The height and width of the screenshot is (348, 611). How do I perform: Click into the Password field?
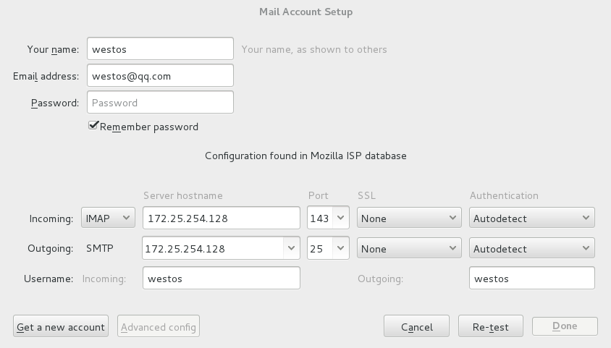point(160,102)
